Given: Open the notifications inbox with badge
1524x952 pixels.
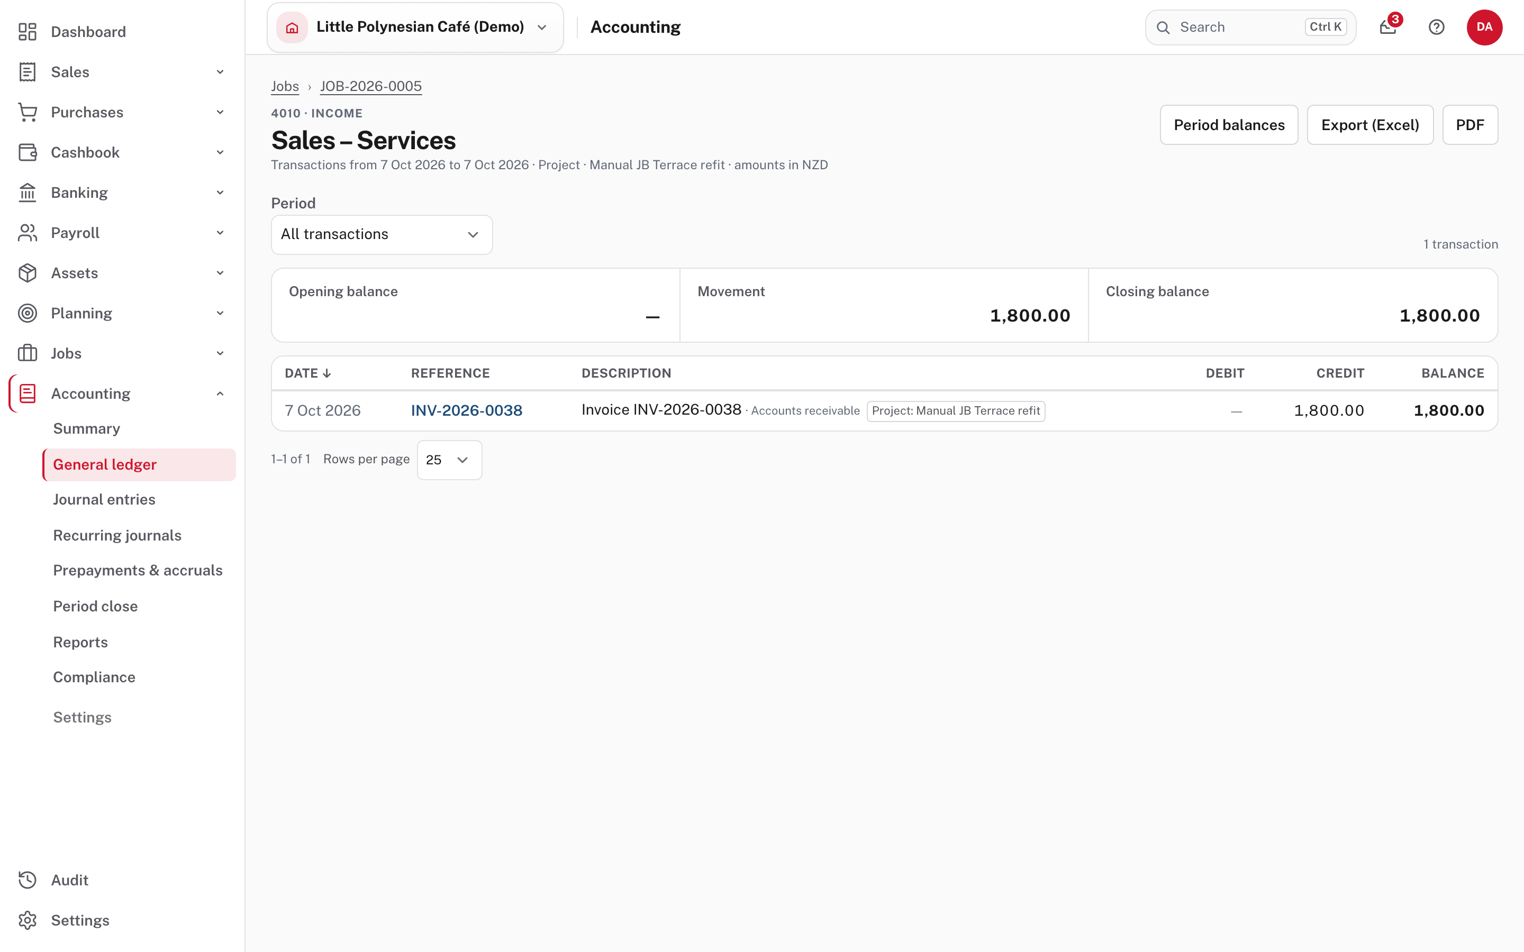Looking at the screenshot, I should tap(1388, 27).
